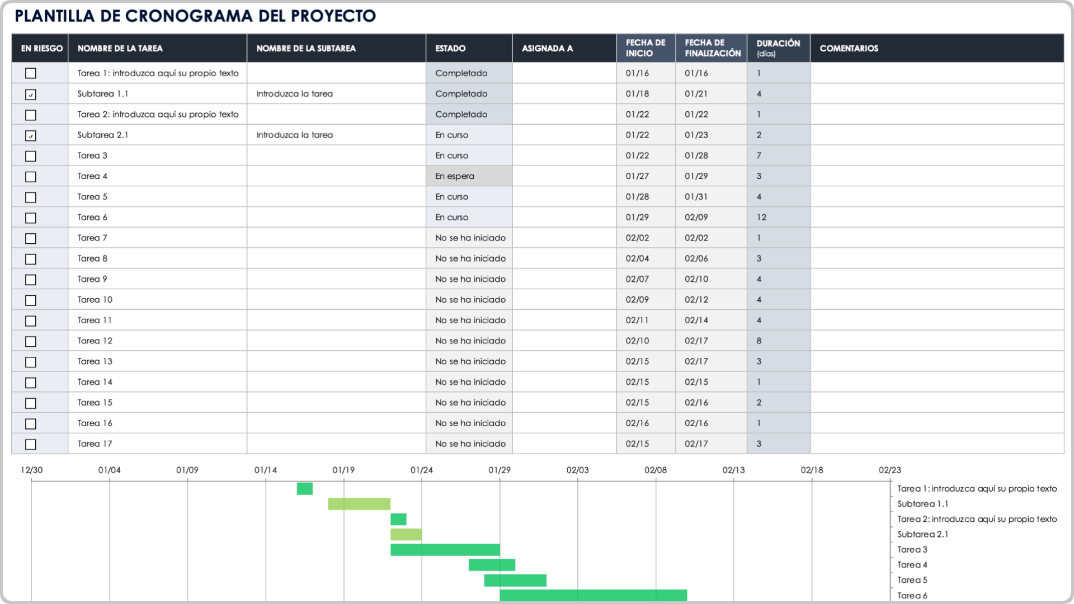The height and width of the screenshot is (604, 1074).
Task: Click the 02/23 date label on chart axis
Action: coord(890,470)
